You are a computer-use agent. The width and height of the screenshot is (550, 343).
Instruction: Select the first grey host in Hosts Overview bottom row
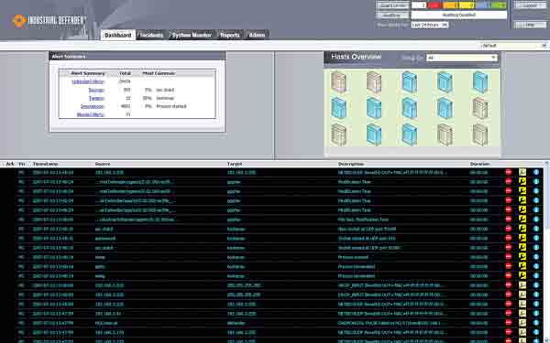click(338, 134)
